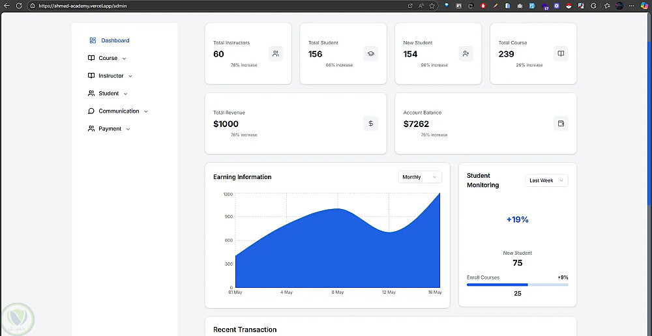The image size is (652, 336).
Task: Open the browser three-dots settings menu
Action: click(x=632, y=6)
